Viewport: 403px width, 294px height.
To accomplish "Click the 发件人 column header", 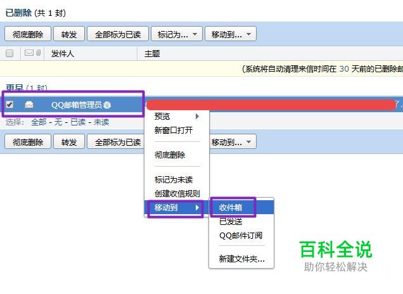I will click(x=63, y=53).
